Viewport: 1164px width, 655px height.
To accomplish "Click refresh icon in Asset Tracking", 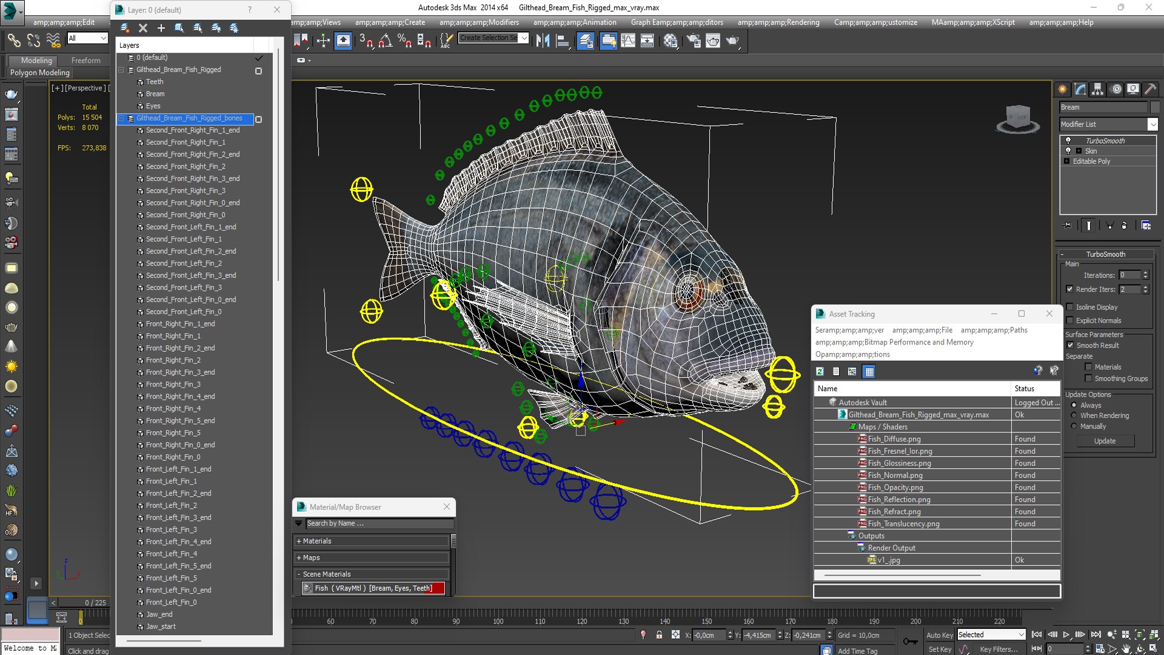I will coord(820,371).
